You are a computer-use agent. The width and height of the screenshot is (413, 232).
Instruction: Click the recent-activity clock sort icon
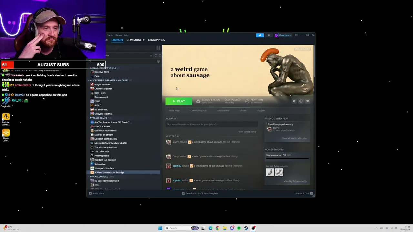[156, 55]
